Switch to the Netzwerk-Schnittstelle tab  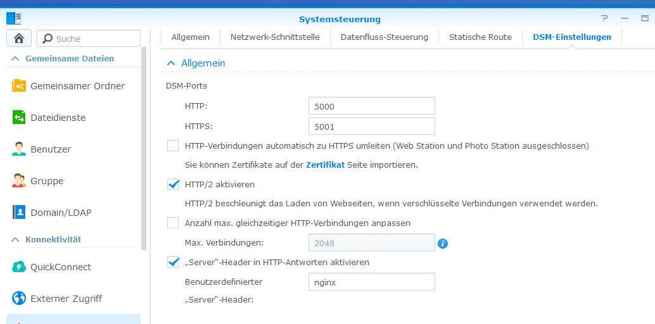275,37
